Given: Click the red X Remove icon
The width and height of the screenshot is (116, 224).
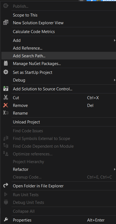Looking at the screenshot, I should point(6,105).
